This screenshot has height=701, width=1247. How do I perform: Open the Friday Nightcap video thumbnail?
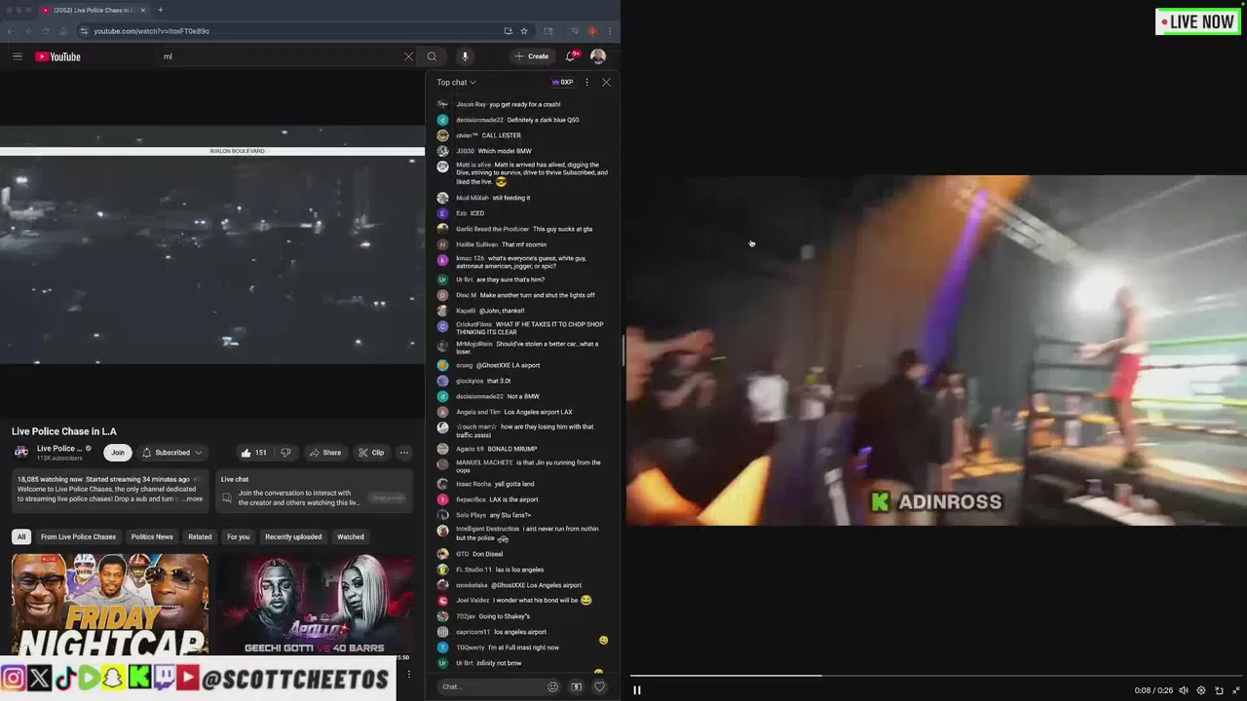coord(110,604)
